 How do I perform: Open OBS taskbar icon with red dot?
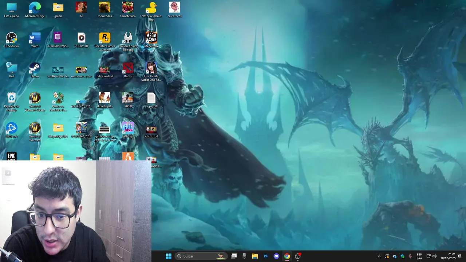pyautogui.click(x=298, y=256)
